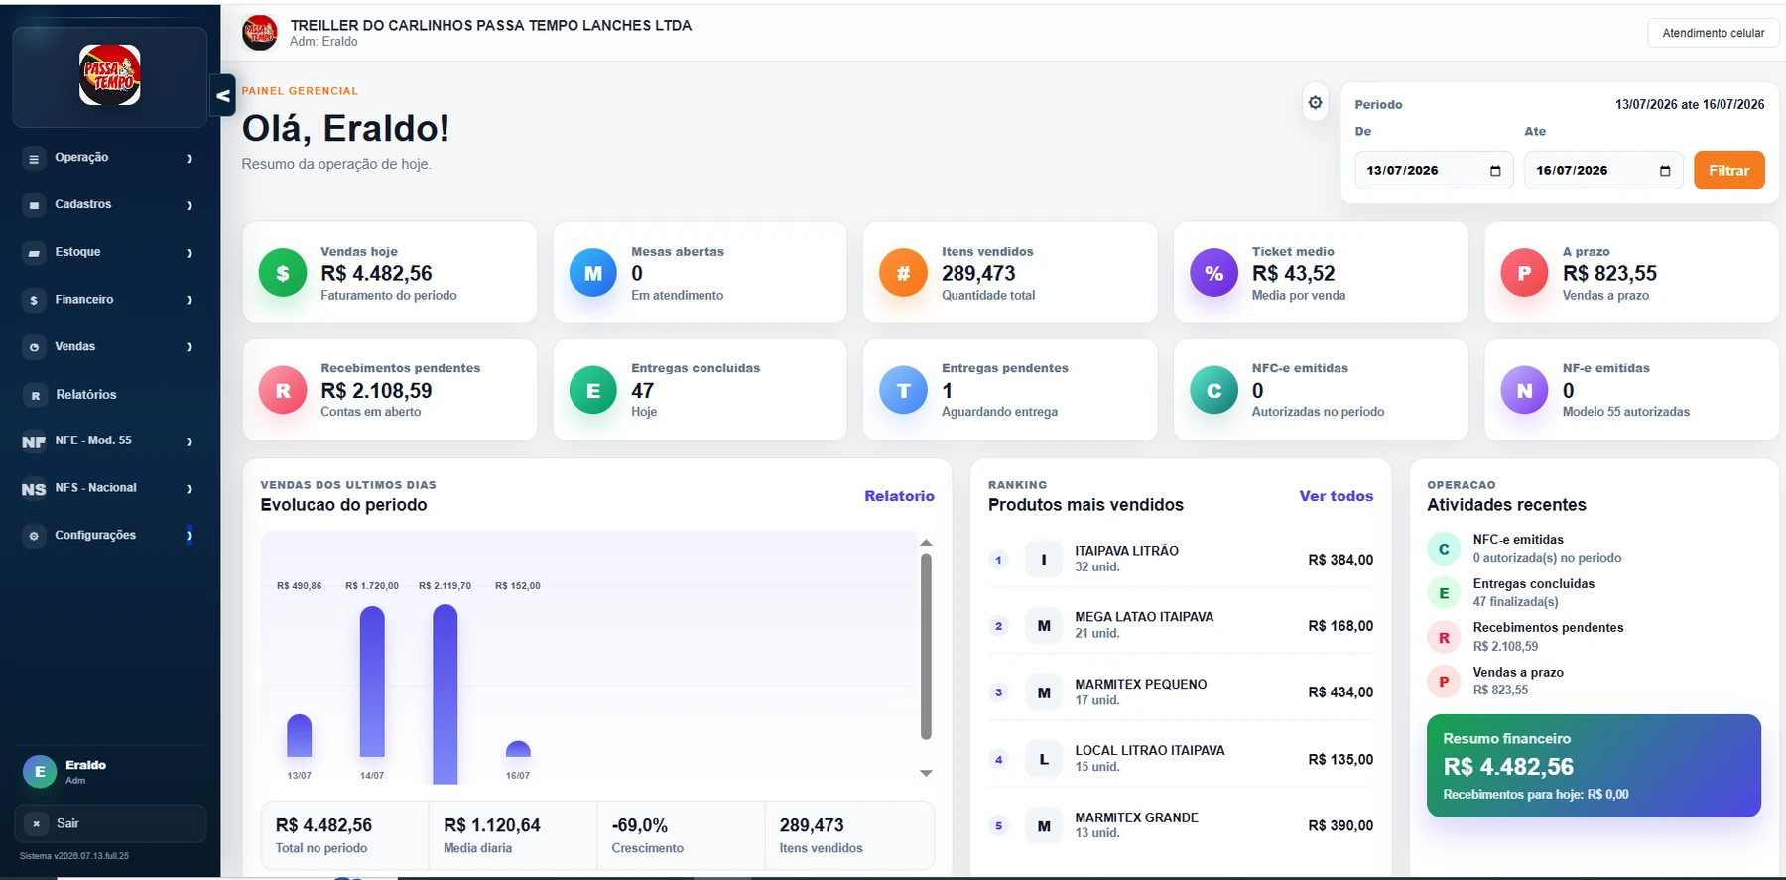Image resolution: width=1786 pixels, height=880 pixels.
Task: Open calendar picker in the Ate date field
Action: click(x=1665, y=171)
